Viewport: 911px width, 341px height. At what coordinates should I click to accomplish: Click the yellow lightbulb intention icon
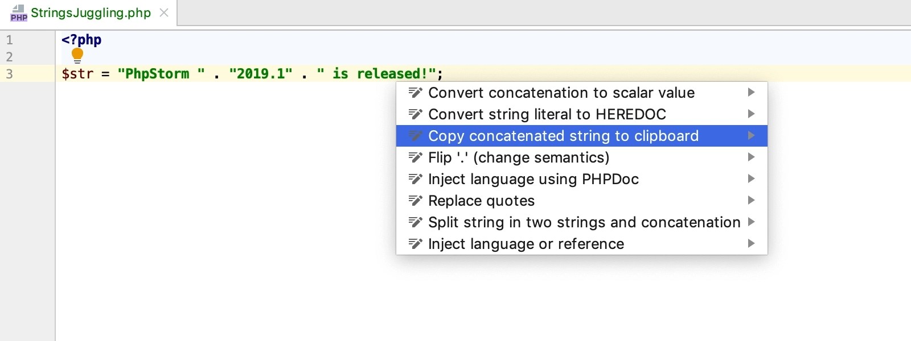pyautogui.click(x=77, y=56)
